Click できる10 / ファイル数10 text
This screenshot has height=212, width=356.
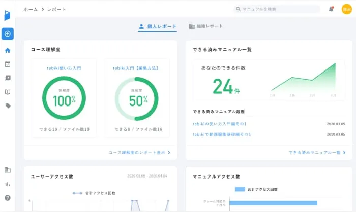tap(64, 129)
